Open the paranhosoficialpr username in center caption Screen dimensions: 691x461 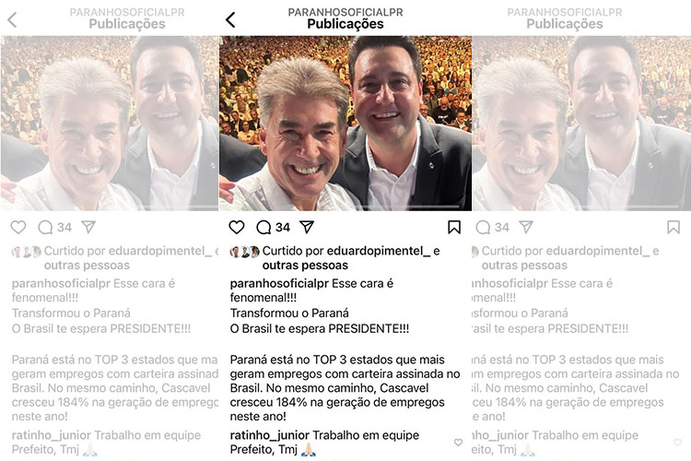(279, 283)
